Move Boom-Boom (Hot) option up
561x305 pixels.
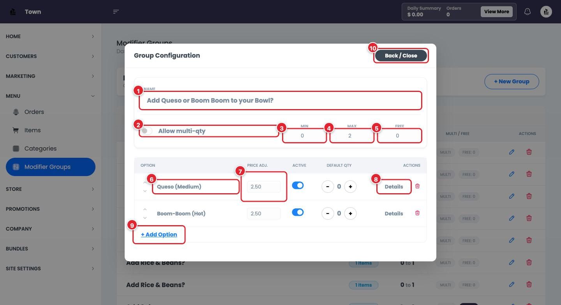coord(145,209)
